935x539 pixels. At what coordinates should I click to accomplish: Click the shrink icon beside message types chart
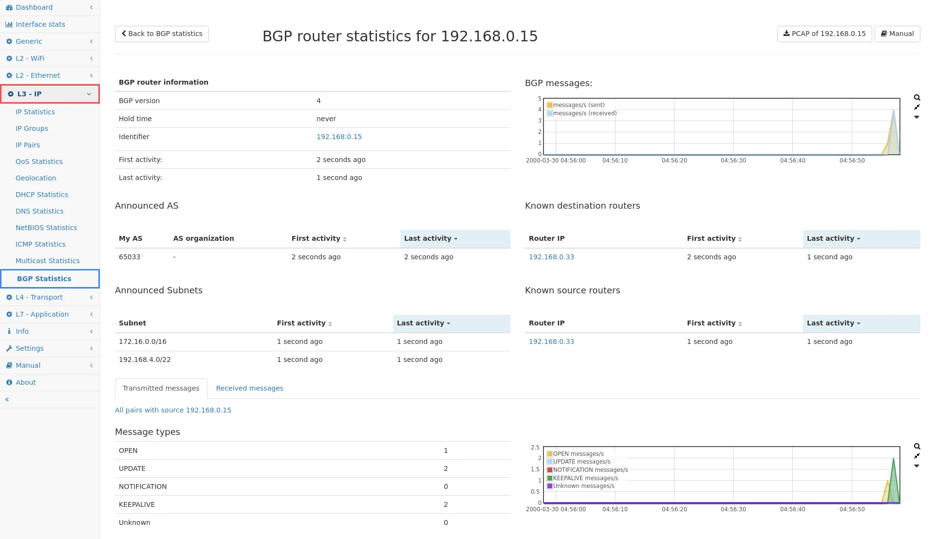pos(917,456)
